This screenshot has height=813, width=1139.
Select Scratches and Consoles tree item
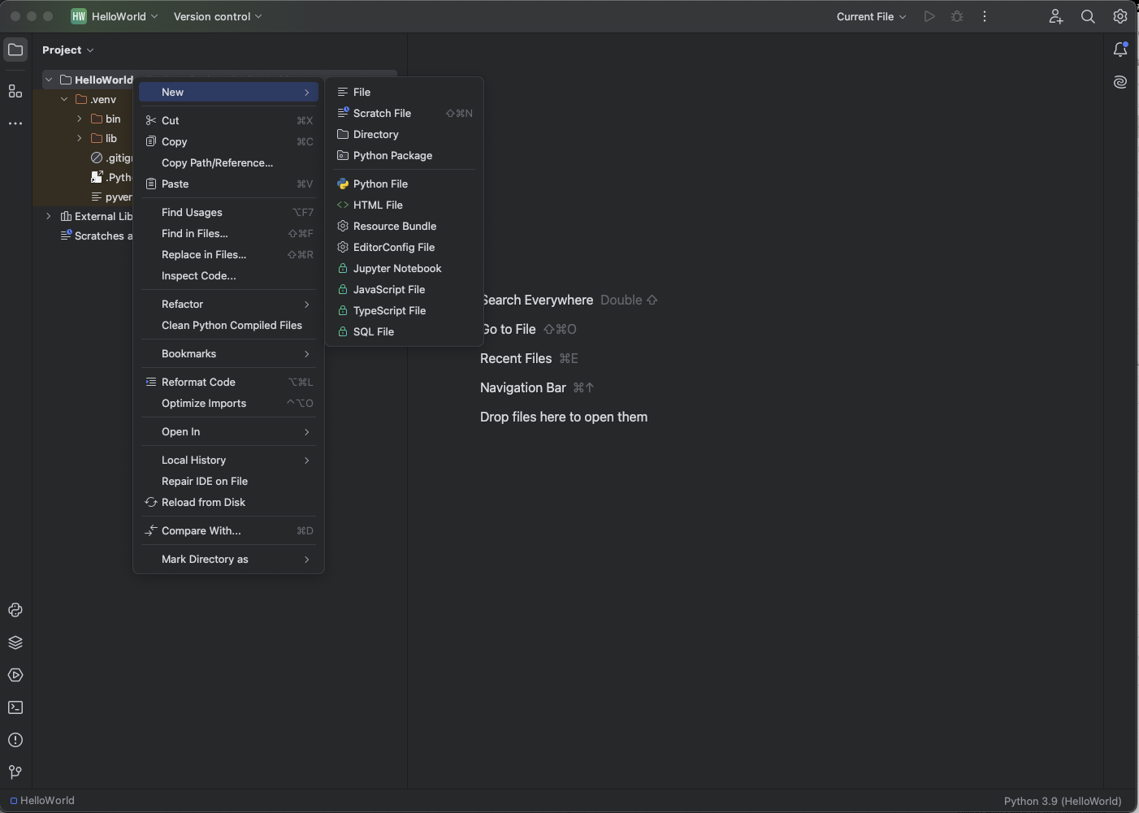point(96,236)
